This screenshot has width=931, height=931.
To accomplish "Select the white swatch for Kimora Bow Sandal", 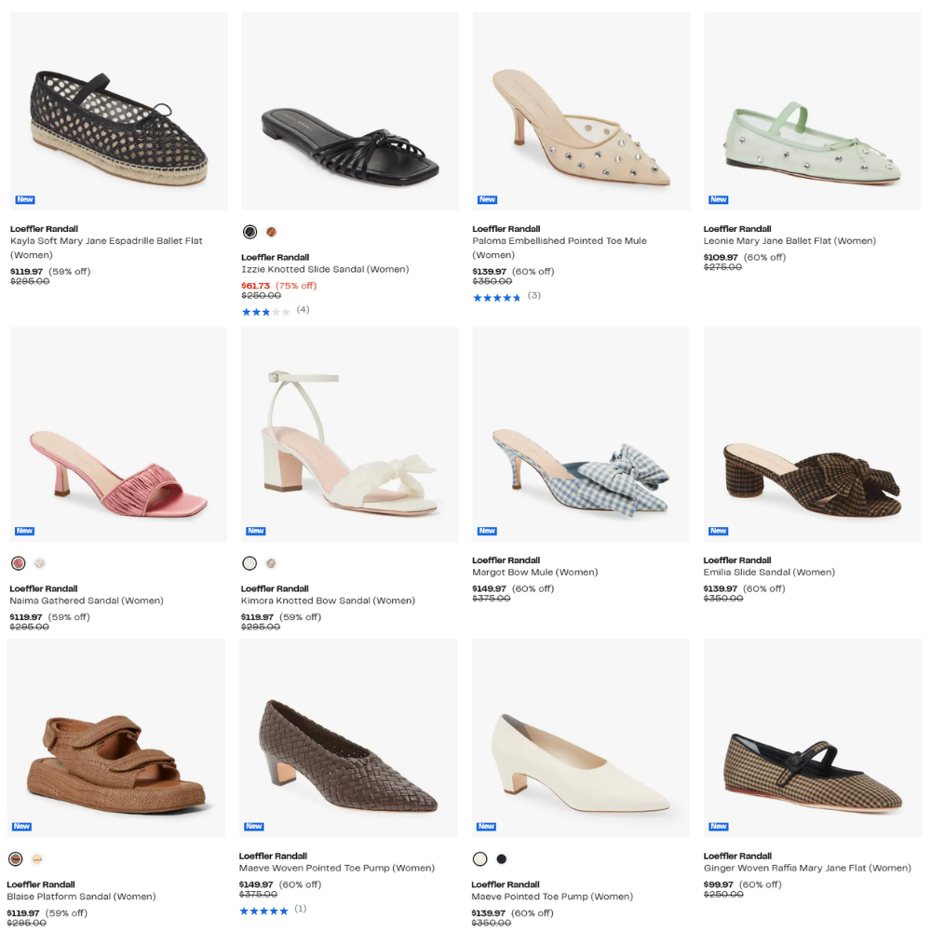I will click(250, 563).
